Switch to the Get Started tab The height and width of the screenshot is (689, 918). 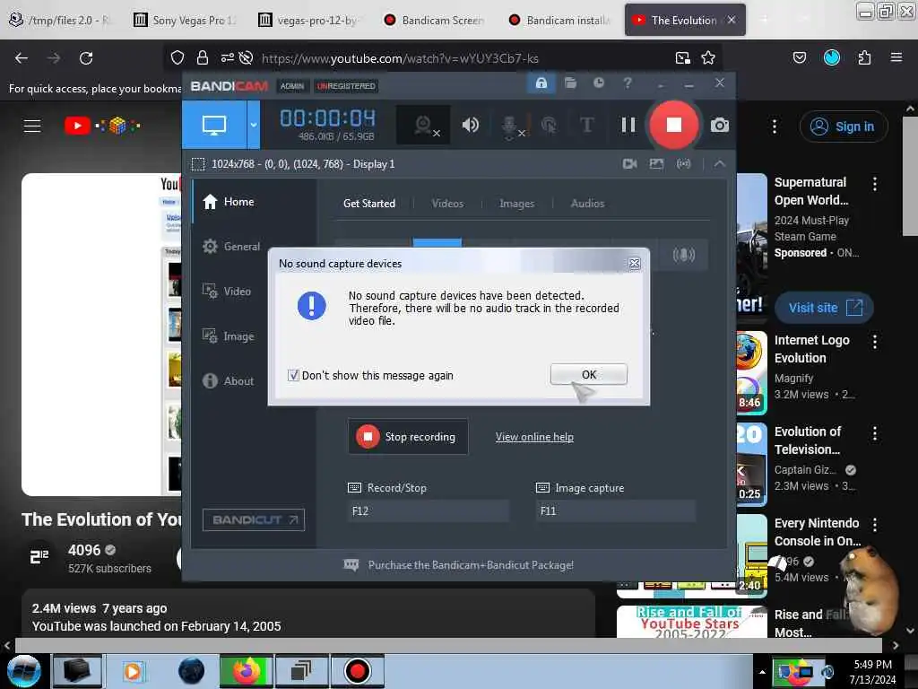[368, 204]
